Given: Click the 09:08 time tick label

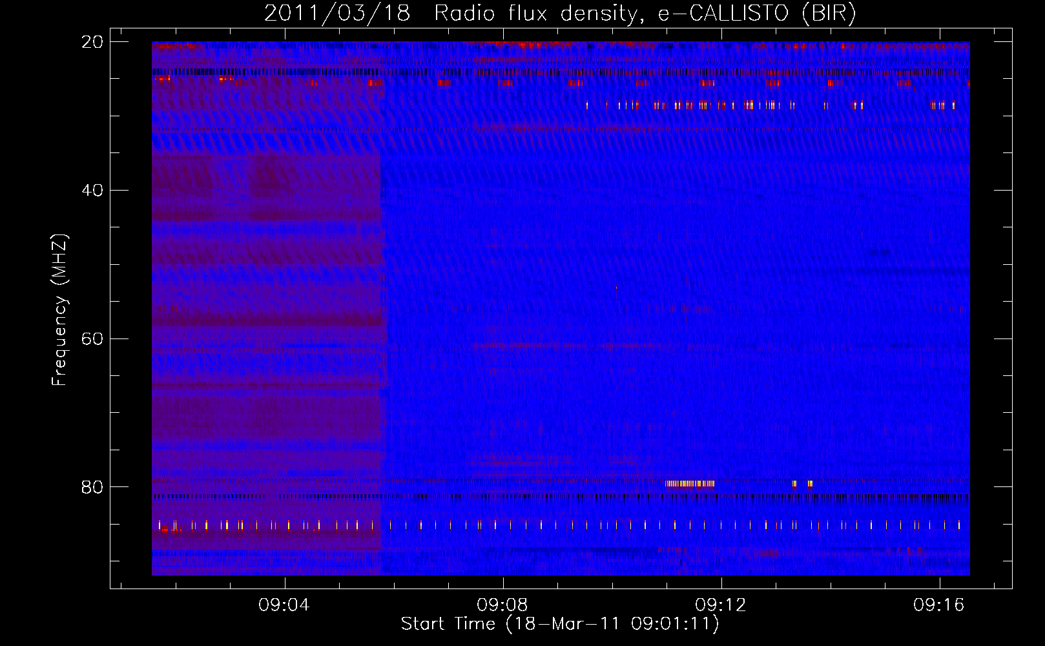Looking at the screenshot, I should [502, 605].
